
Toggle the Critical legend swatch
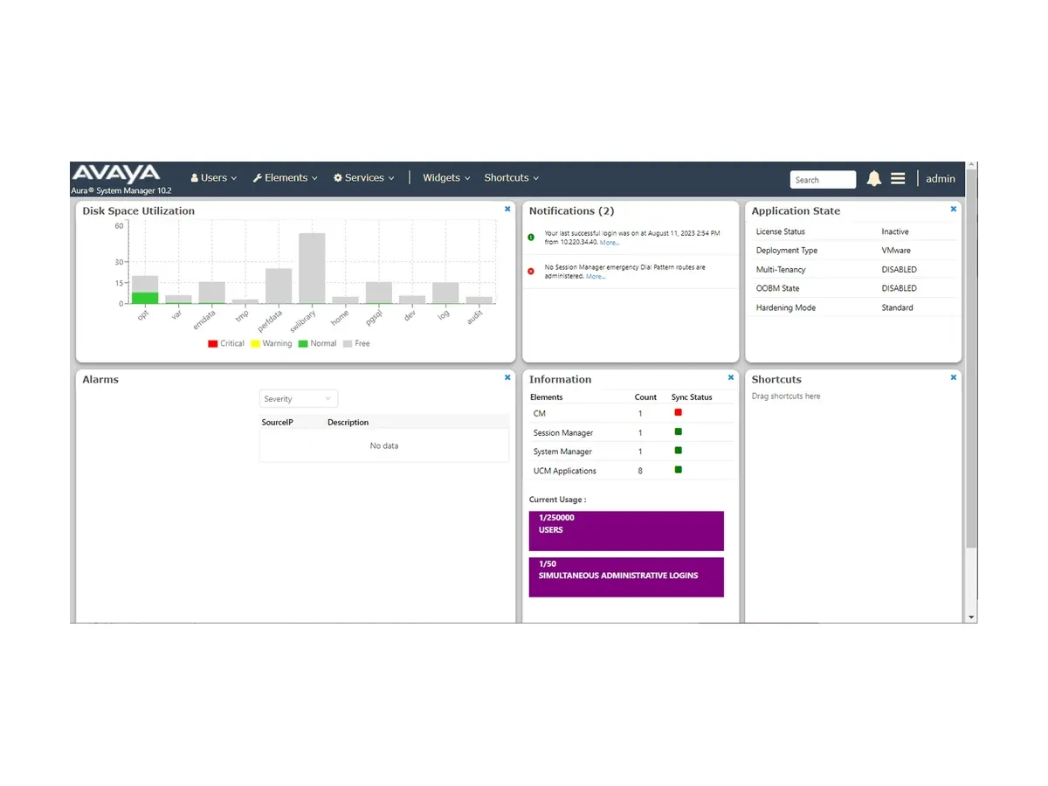coord(213,344)
